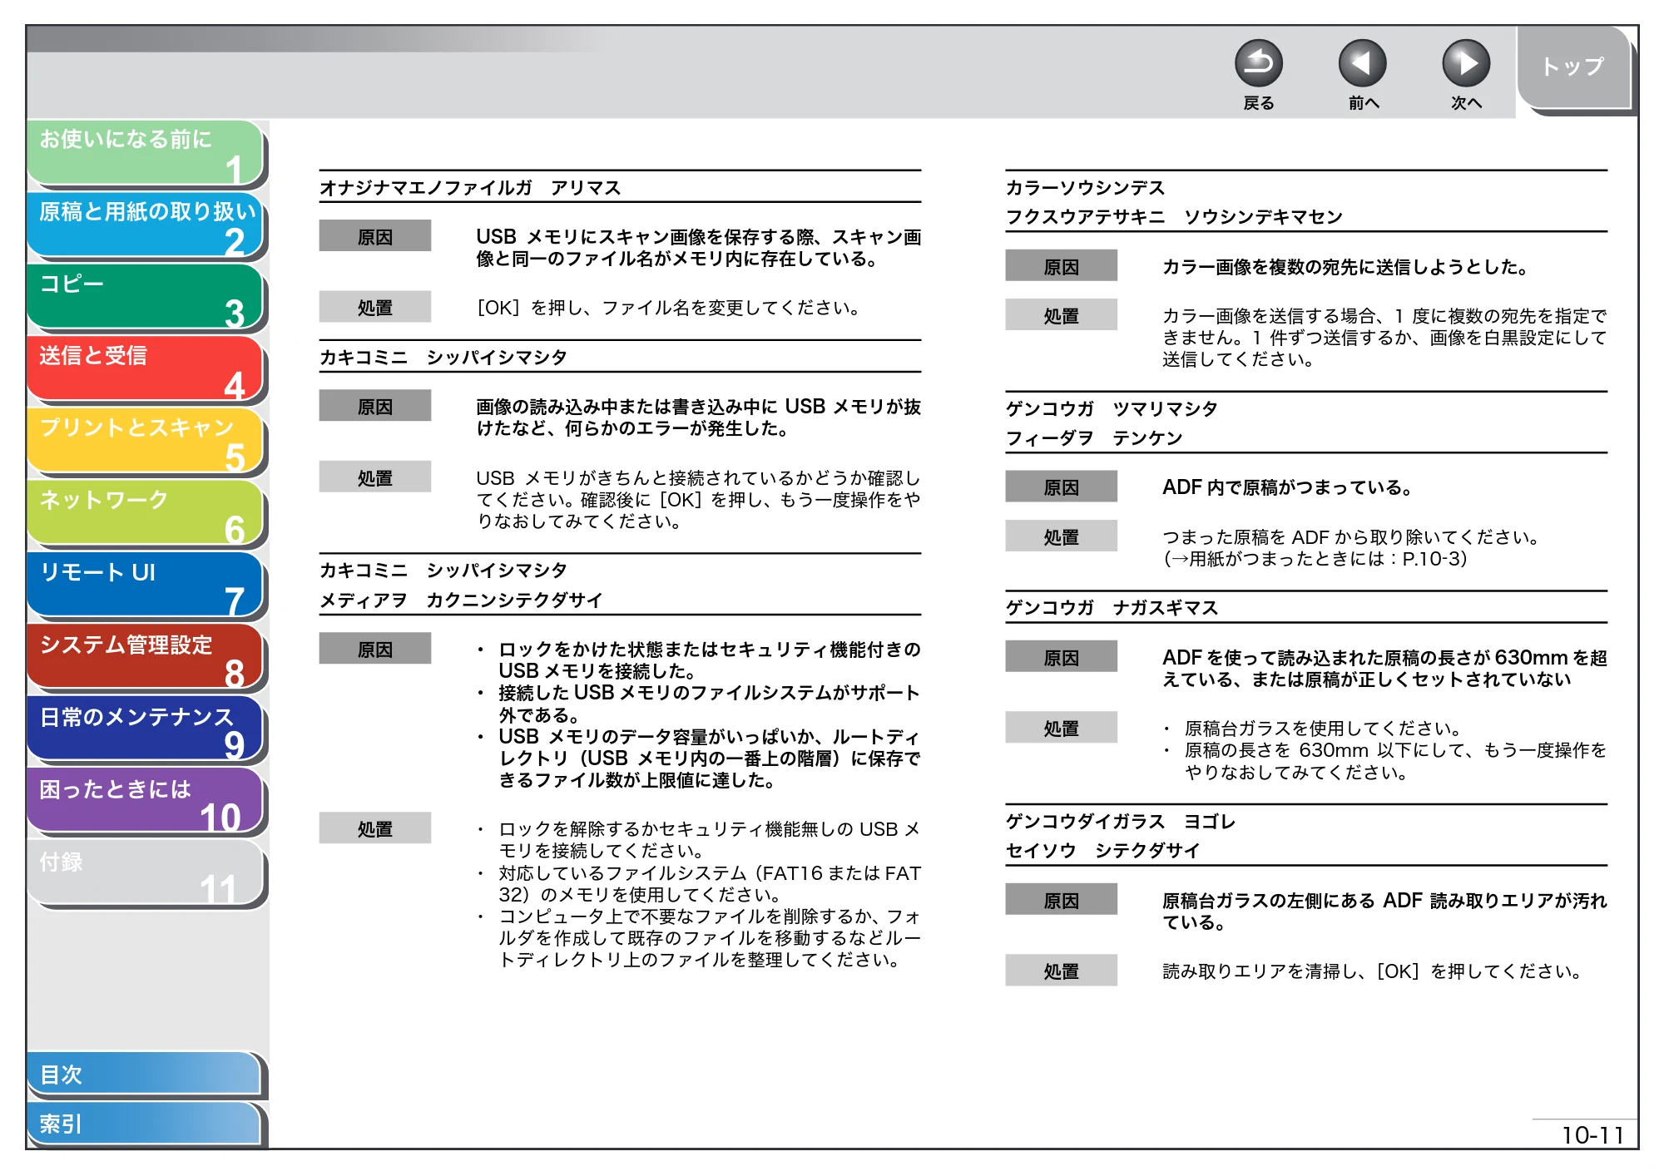Open chapter 1 お使いになる前に
The image size is (1664, 1176).
(x=146, y=153)
